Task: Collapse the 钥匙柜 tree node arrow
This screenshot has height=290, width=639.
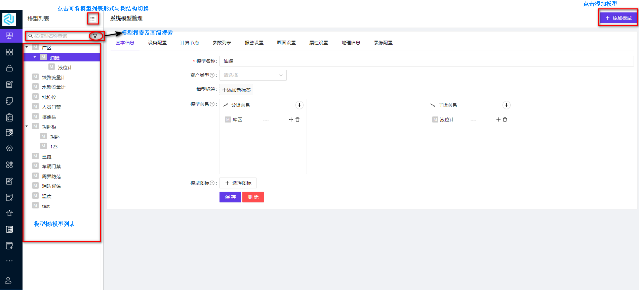Action: tap(27, 127)
